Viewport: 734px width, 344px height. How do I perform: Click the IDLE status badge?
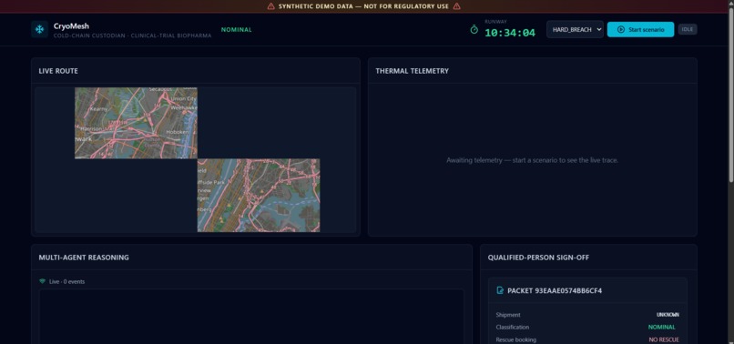click(x=688, y=29)
